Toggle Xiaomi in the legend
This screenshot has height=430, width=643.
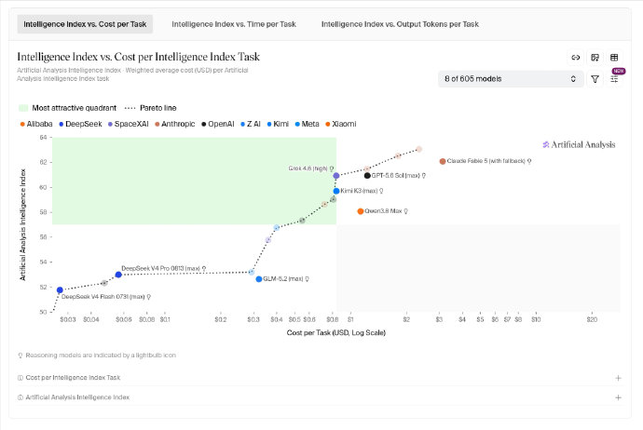pyautogui.click(x=341, y=124)
